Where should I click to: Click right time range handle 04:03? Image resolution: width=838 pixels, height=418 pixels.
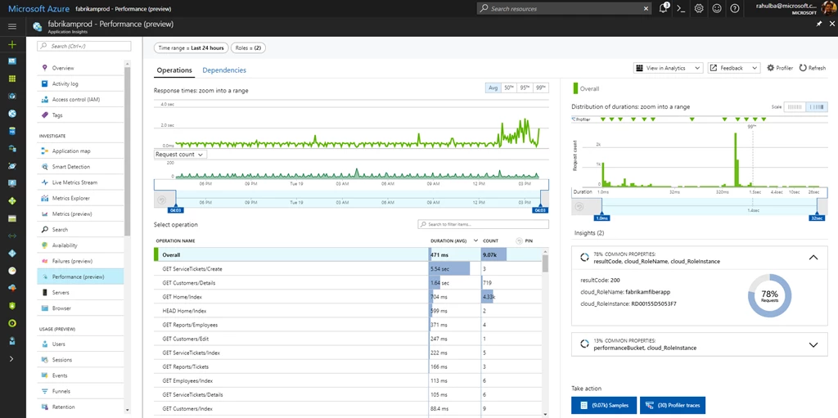(539, 210)
